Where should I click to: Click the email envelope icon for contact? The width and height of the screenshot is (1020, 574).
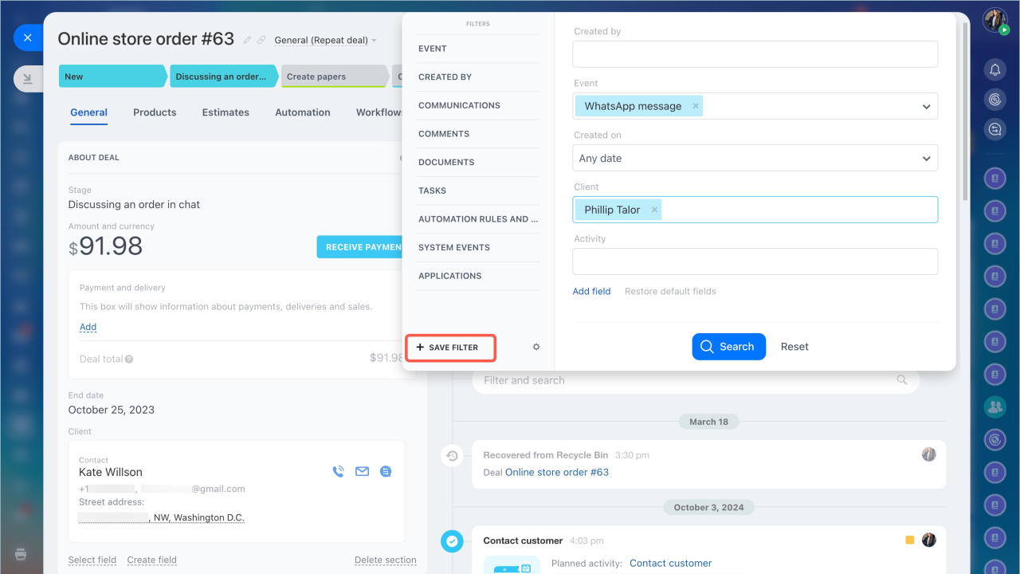(x=362, y=471)
